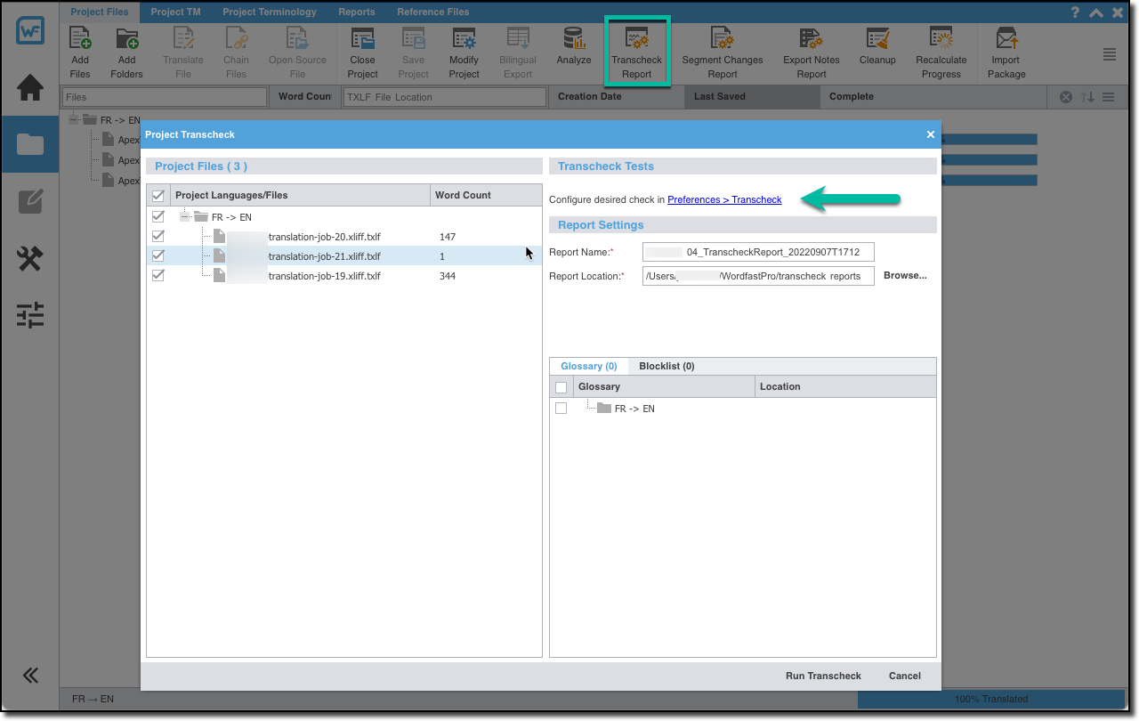This screenshot has height=721, width=1139.
Task: Open the Preferences > Transcheck link
Action: tap(724, 199)
